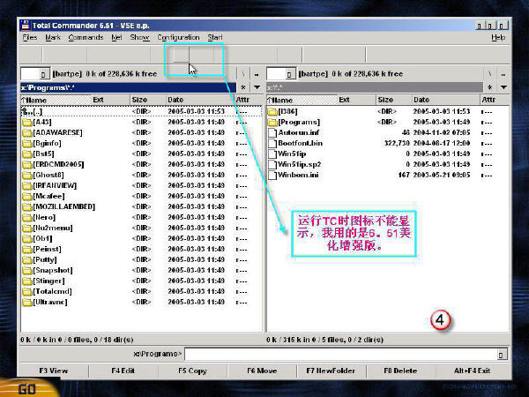This screenshot has height=397, width=529.
Task: Open the left panel drive dropdown
Action: [43, 74]
